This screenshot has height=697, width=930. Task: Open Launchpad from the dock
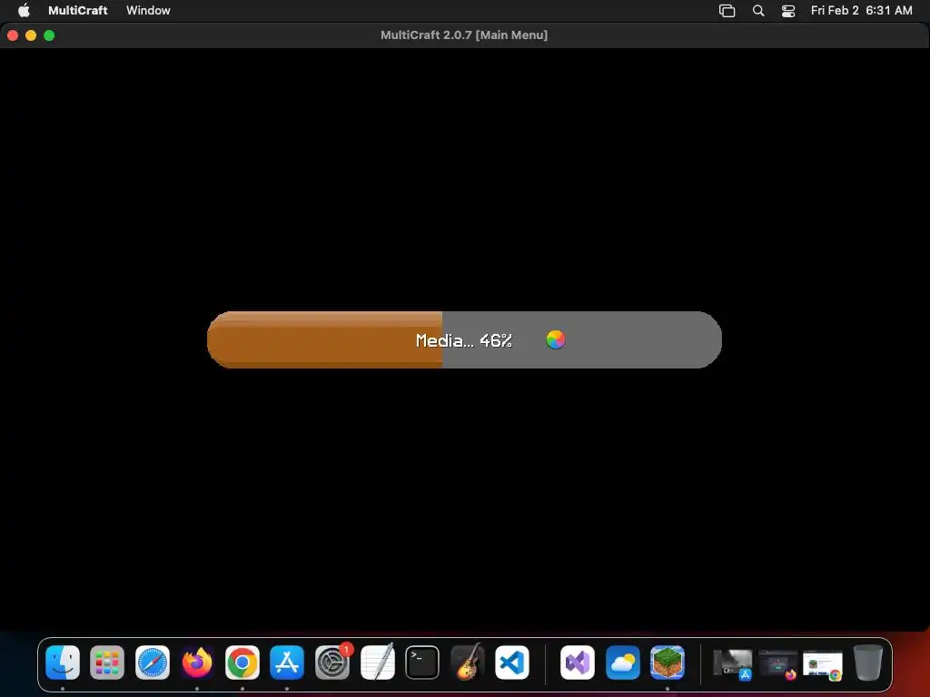tap(107, 662)
